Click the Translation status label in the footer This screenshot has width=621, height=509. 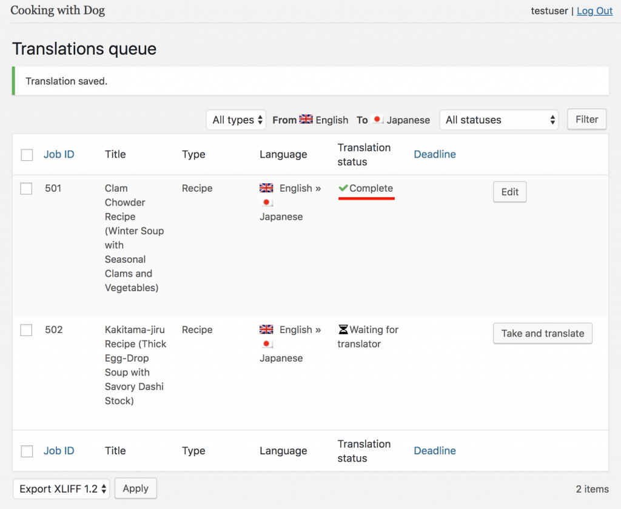364,451
